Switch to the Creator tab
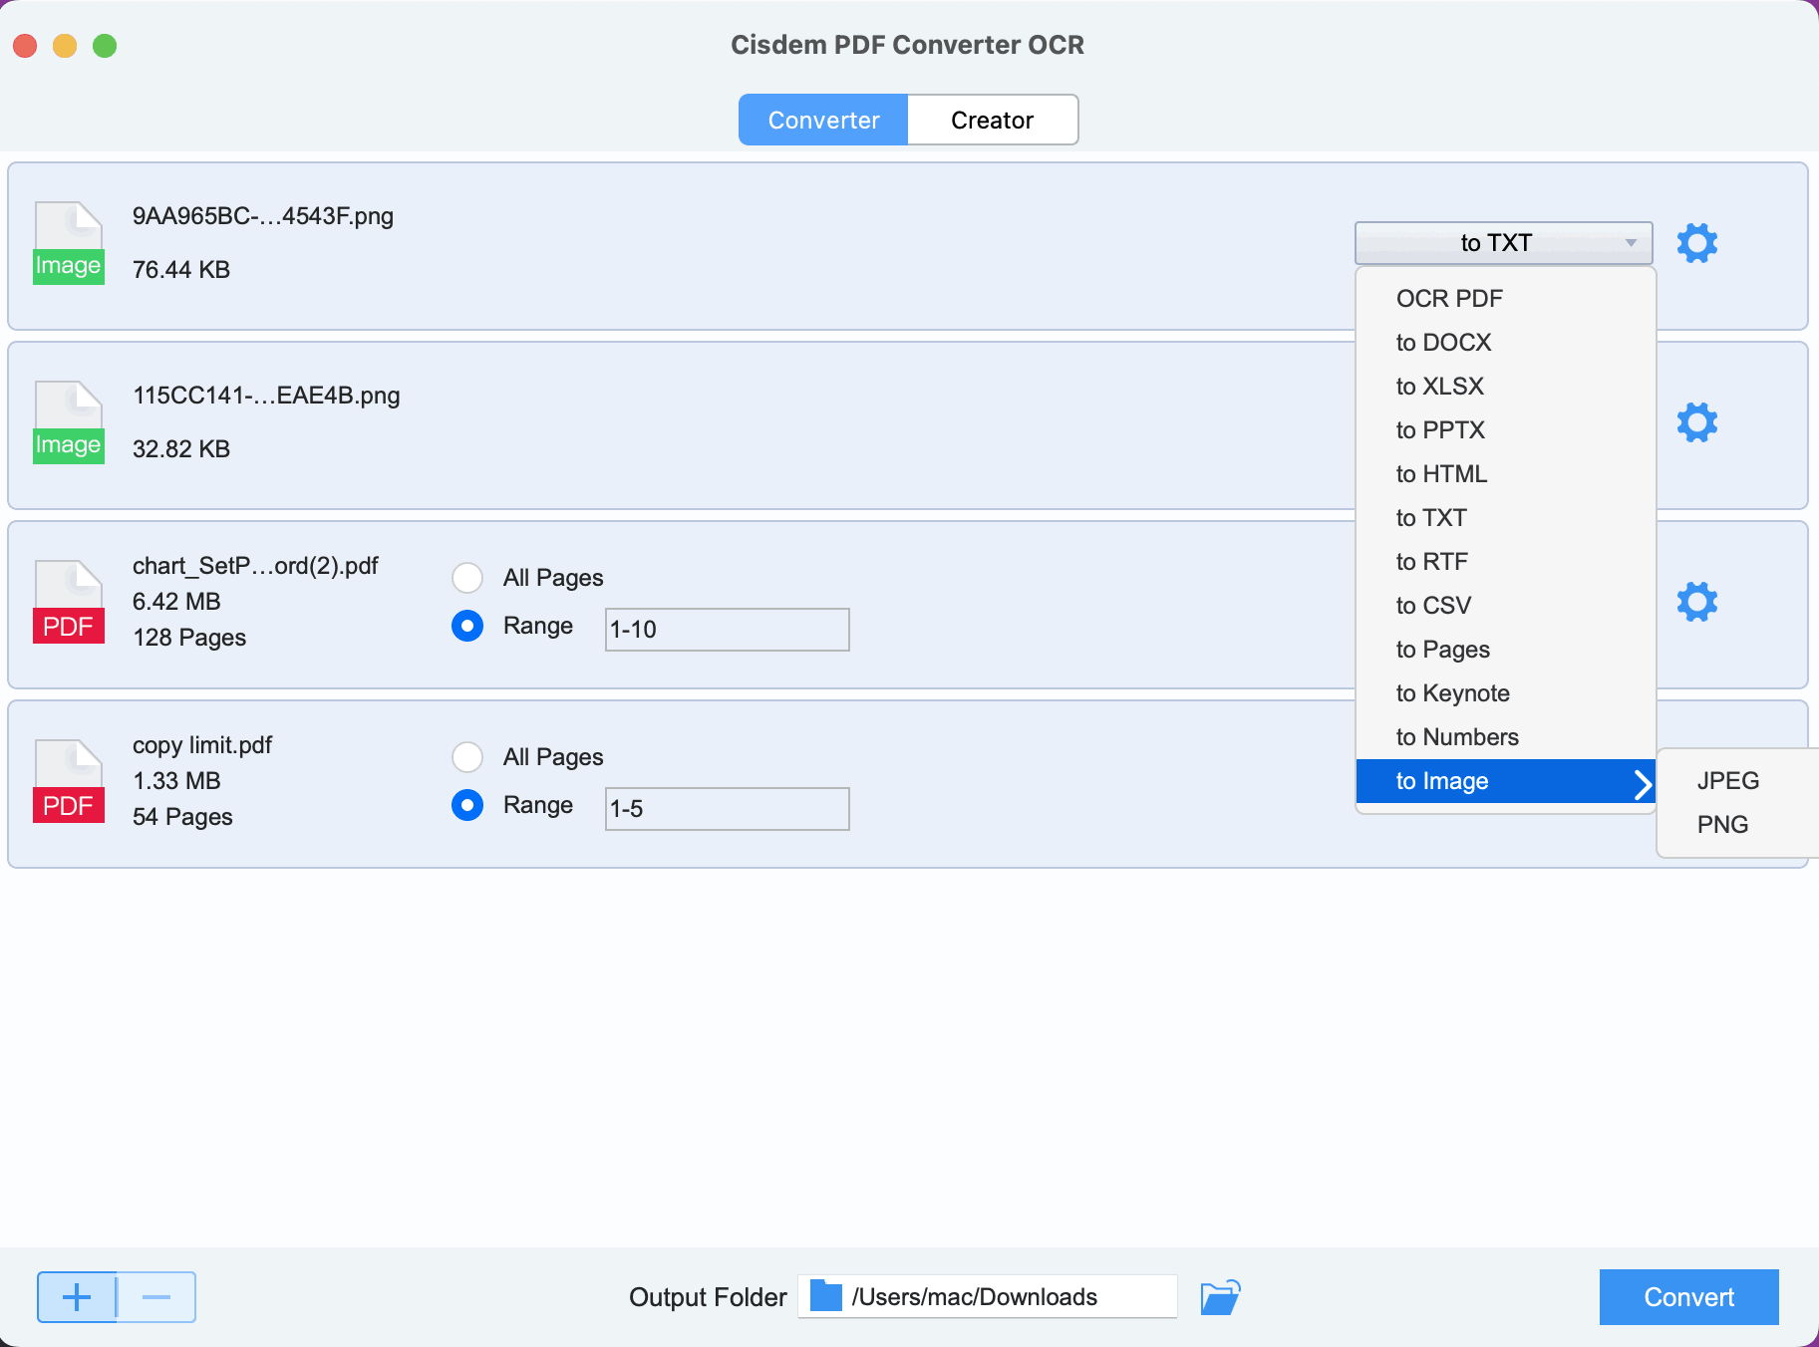1819x1347 pixels. tap(993, 120)
